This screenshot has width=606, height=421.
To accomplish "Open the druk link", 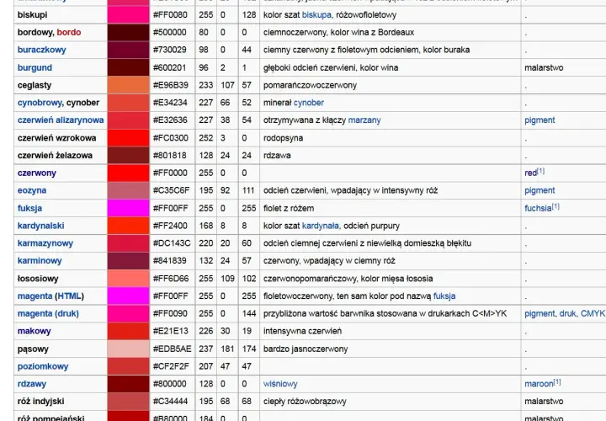I will pos(568,313).
